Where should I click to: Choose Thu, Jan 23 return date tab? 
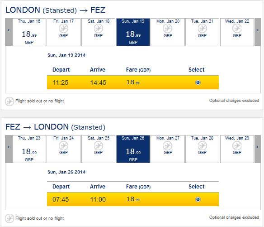pos(29,149)
